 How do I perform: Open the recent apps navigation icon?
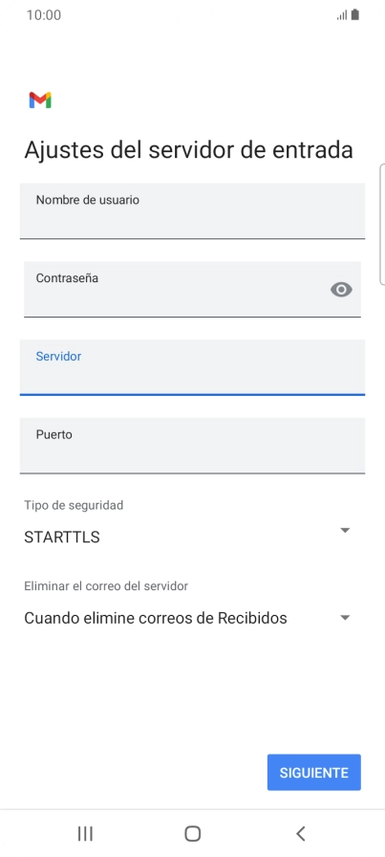[x=85, y=833]
